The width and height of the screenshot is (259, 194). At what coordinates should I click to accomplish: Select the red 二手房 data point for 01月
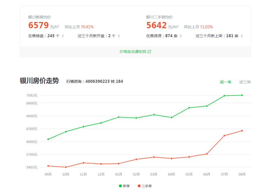coord(119,164)
